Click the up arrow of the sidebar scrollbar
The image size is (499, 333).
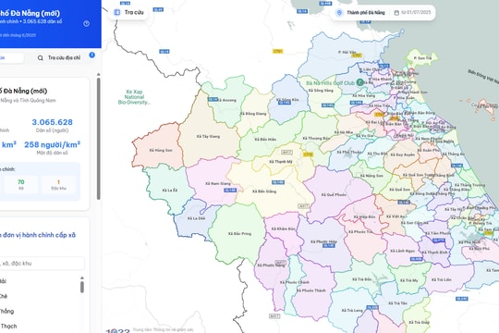(x=98, y=75)
